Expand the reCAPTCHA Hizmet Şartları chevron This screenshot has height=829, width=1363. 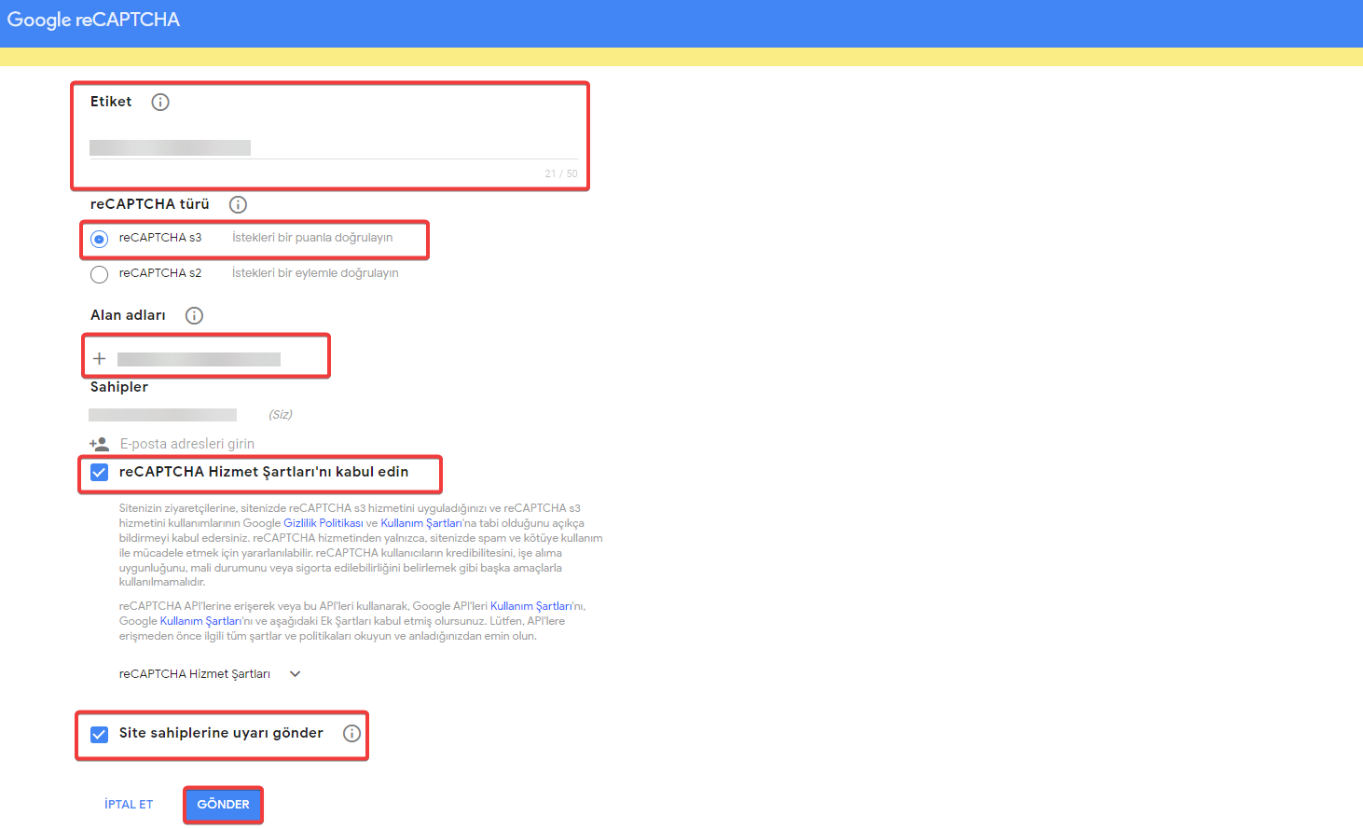[x=296, y=674]
